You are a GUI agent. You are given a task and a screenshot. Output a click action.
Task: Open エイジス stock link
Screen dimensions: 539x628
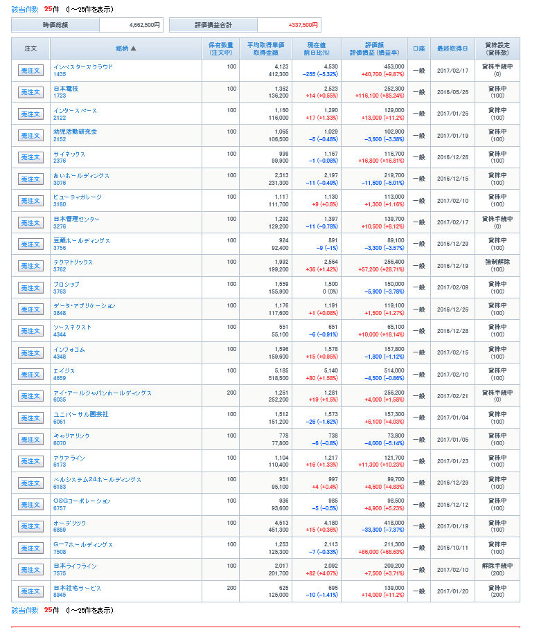(64, 371)
